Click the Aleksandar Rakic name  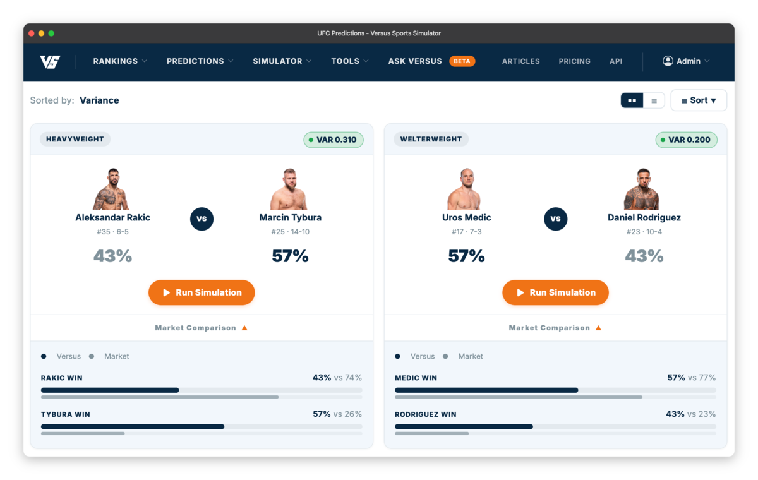[112, 217]
